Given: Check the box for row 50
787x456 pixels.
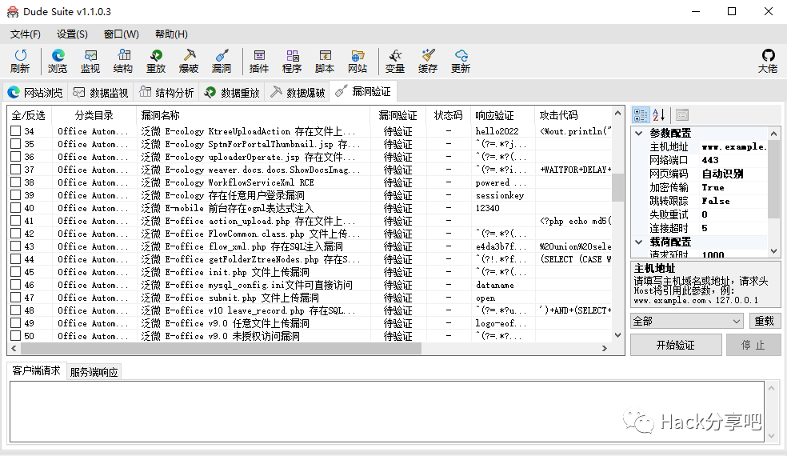Looking at the screenshot, I should [15, 336].
